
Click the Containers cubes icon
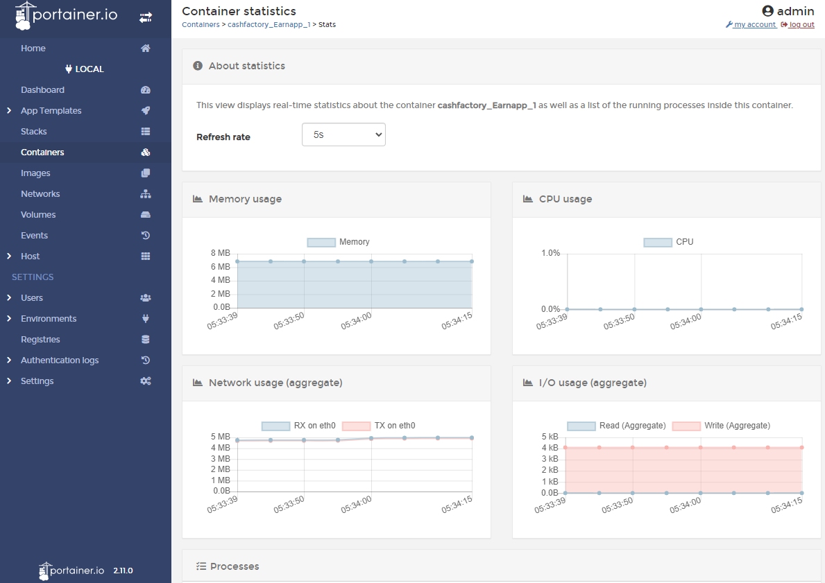coord(146,153)
